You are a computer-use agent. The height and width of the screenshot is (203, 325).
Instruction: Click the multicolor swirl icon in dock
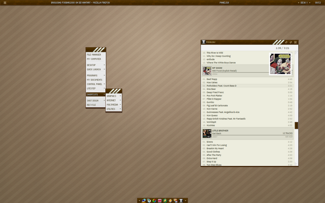154,200
